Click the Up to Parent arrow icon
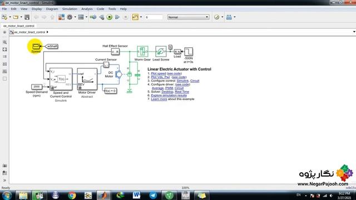Screen dimensions: 356x200 [52, 17]
